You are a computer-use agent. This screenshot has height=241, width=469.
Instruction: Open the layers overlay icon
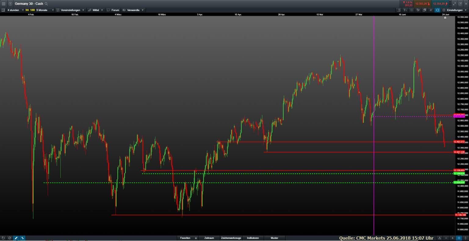[424, 10]
